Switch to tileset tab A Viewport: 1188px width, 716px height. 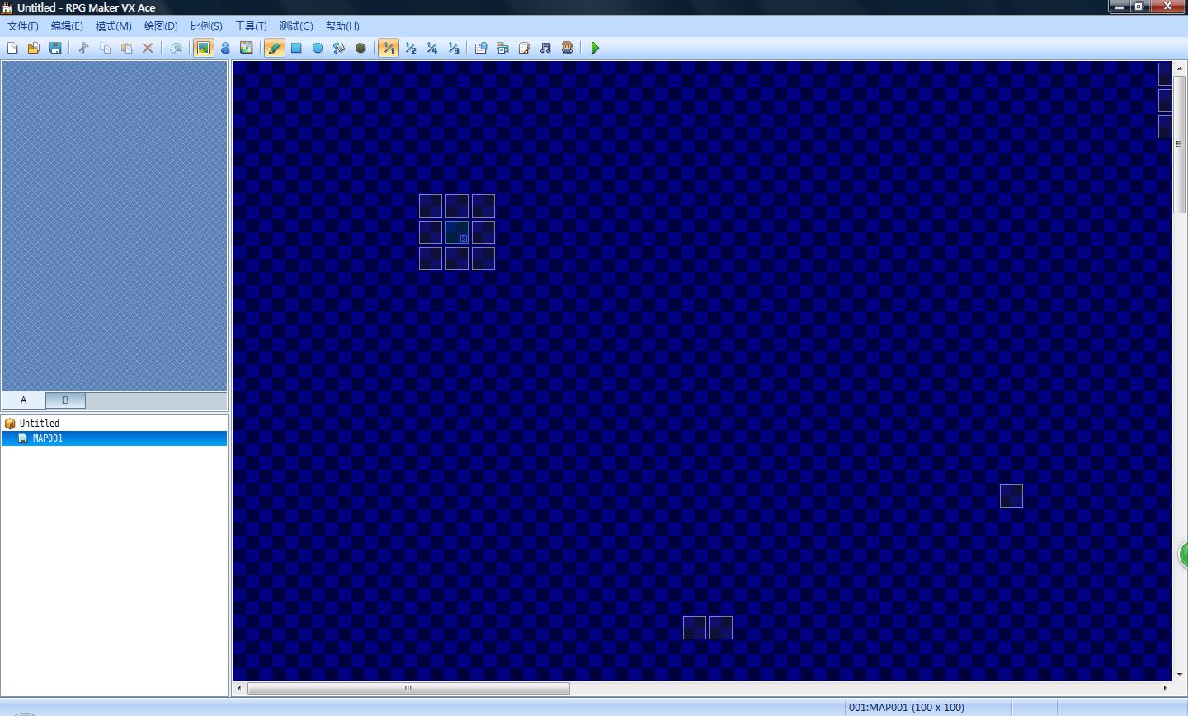(24, 400)
